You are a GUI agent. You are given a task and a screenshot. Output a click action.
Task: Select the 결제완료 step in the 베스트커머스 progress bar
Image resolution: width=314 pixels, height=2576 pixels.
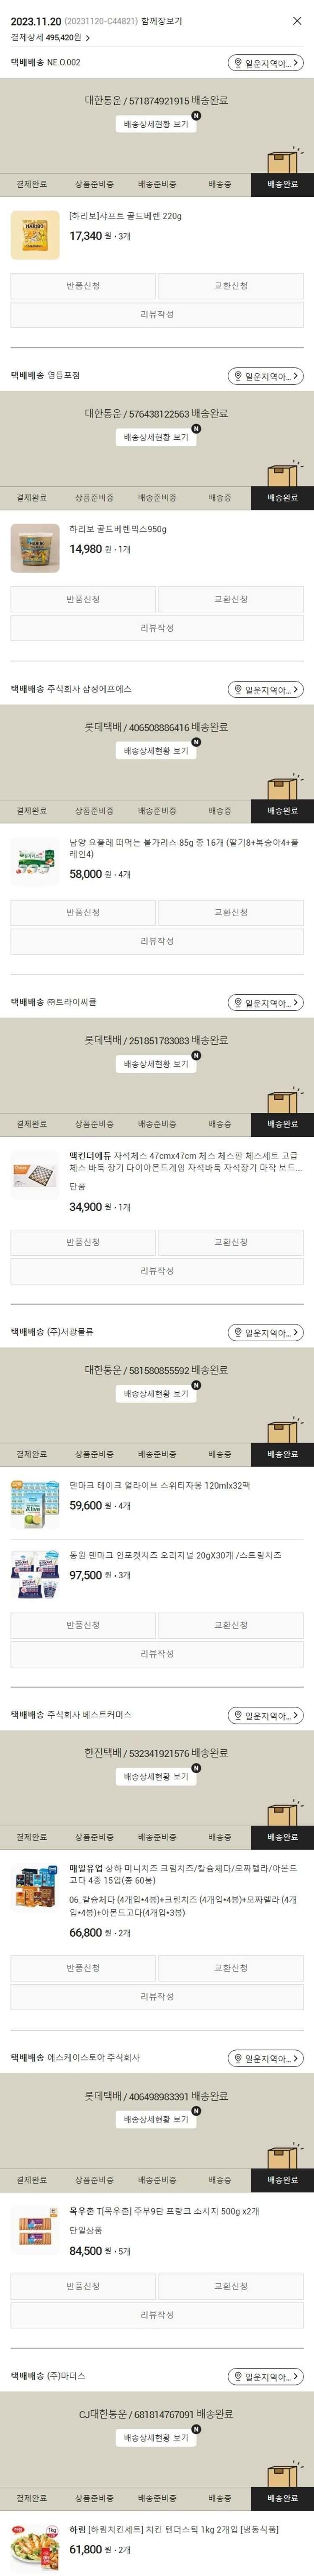click(x=31, y=1837)
